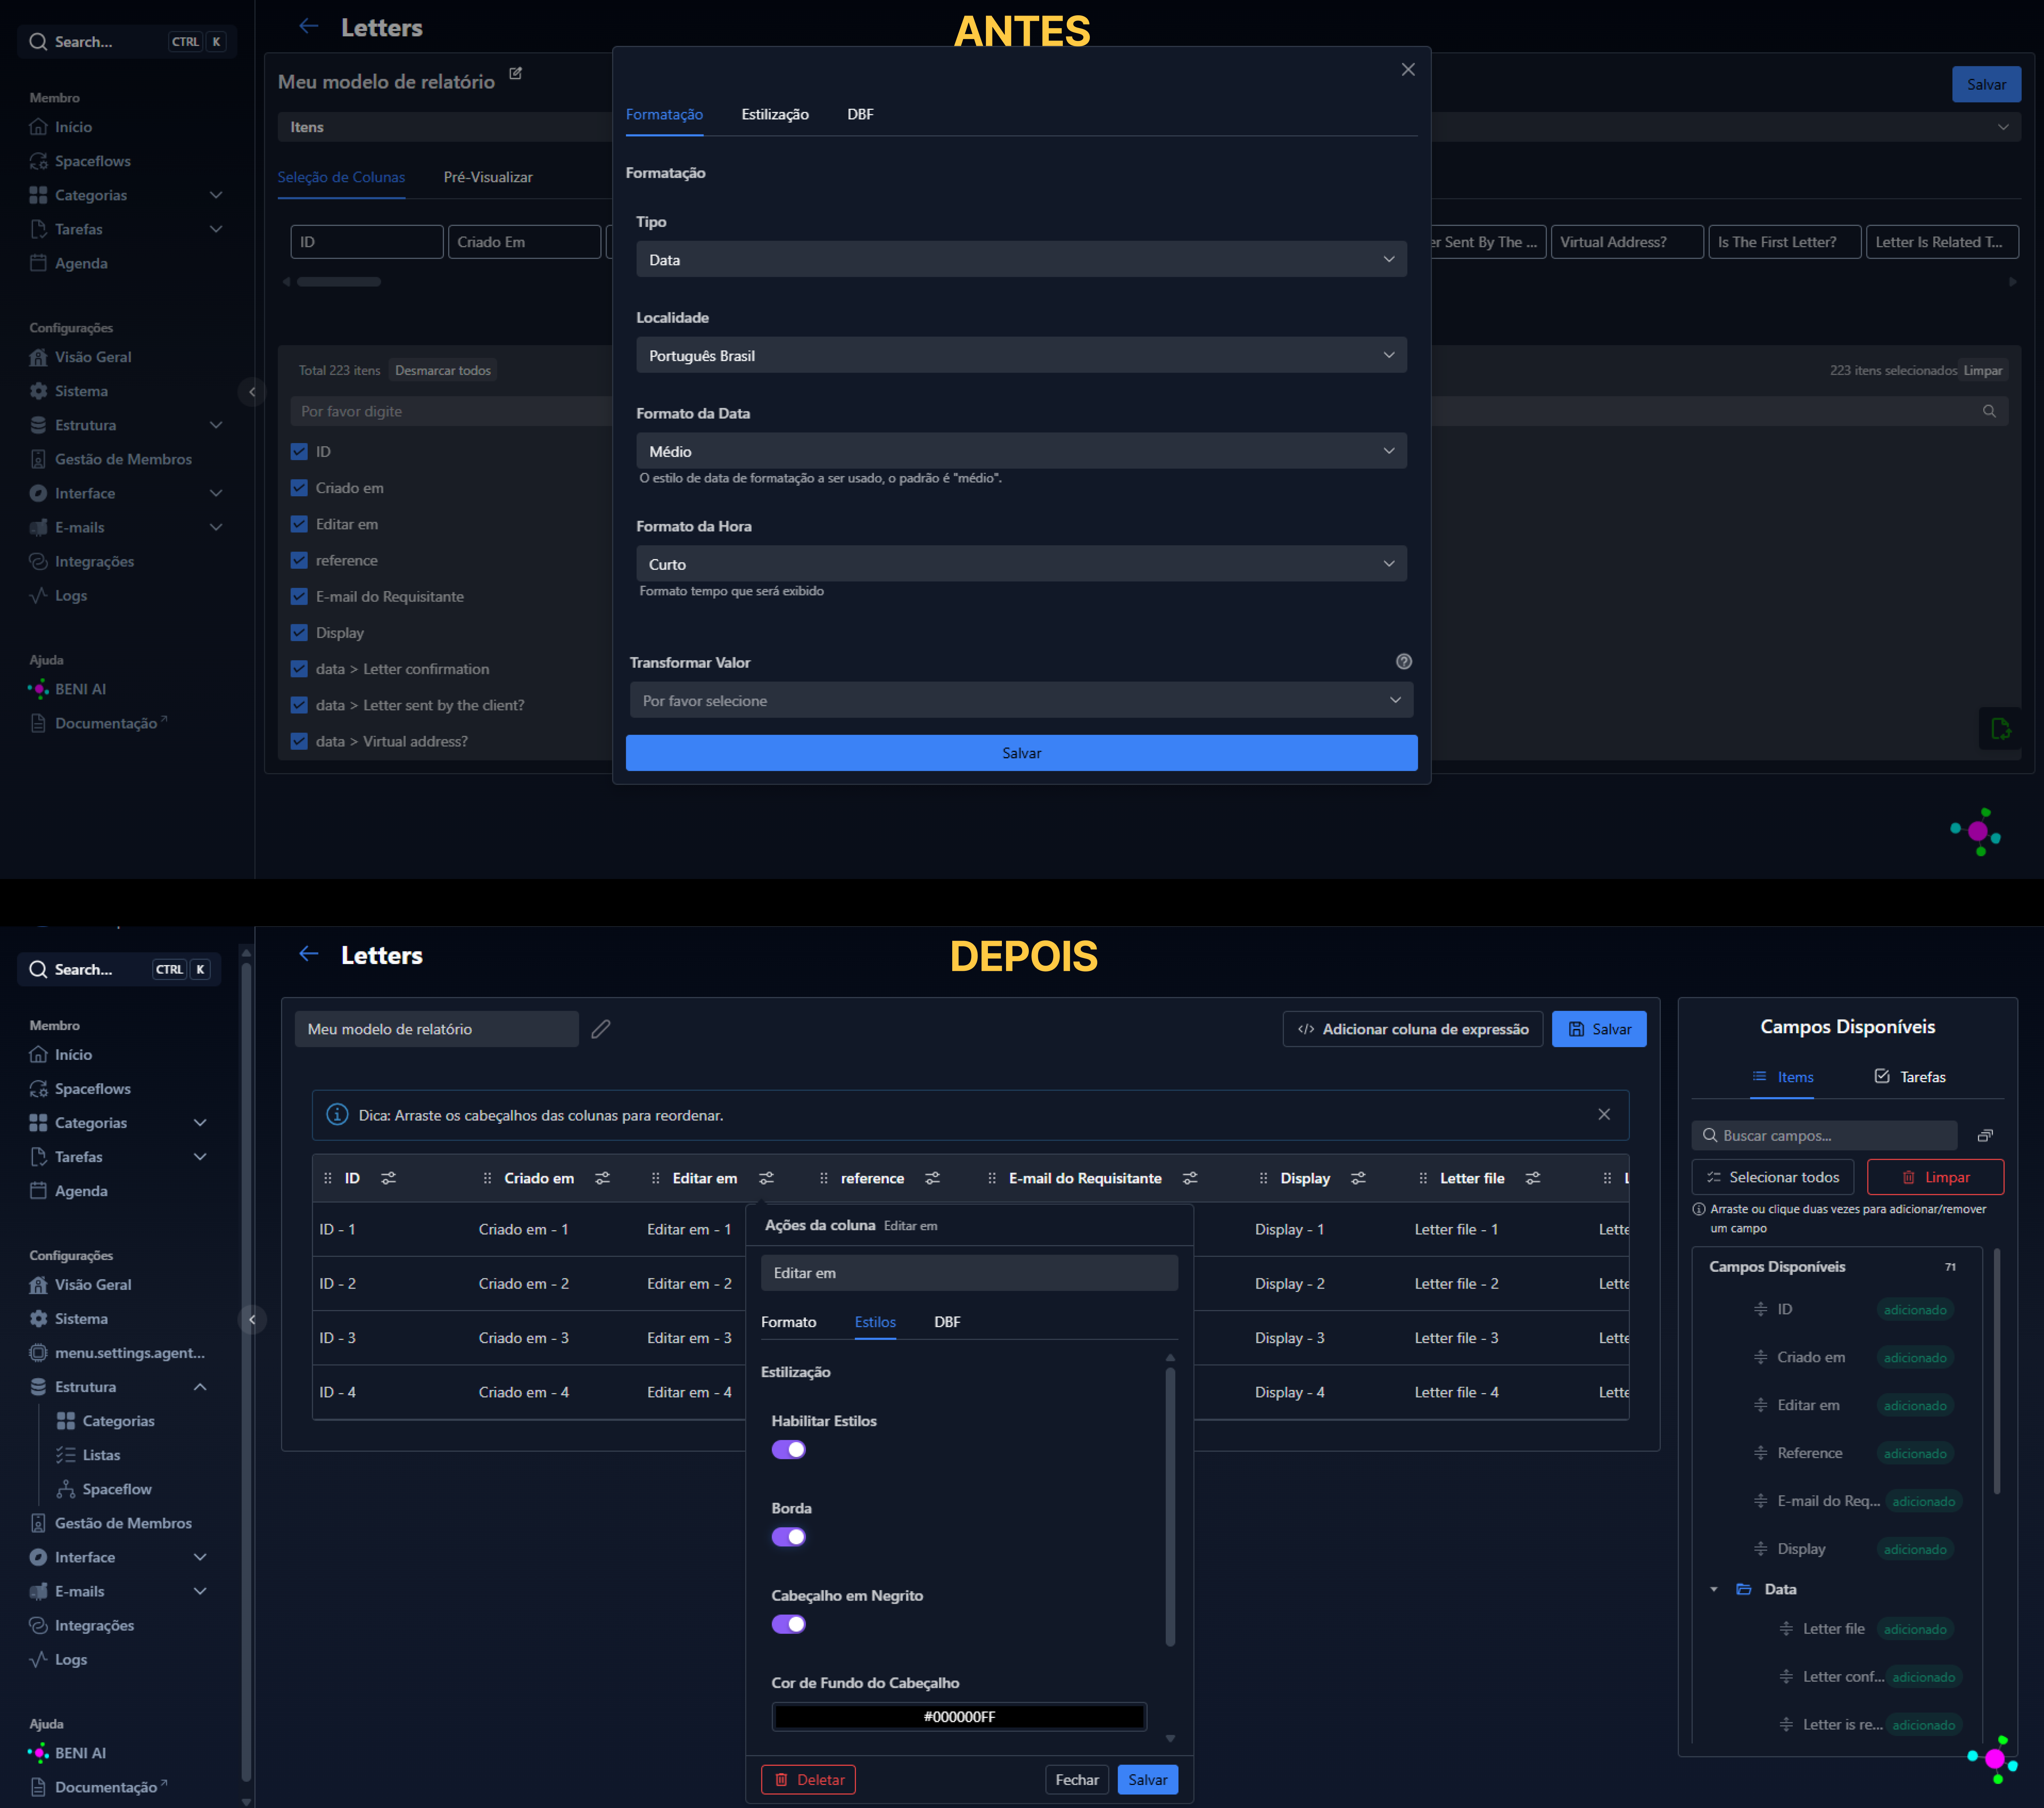Click the Selecionar todos button

click(1773, 1177)
